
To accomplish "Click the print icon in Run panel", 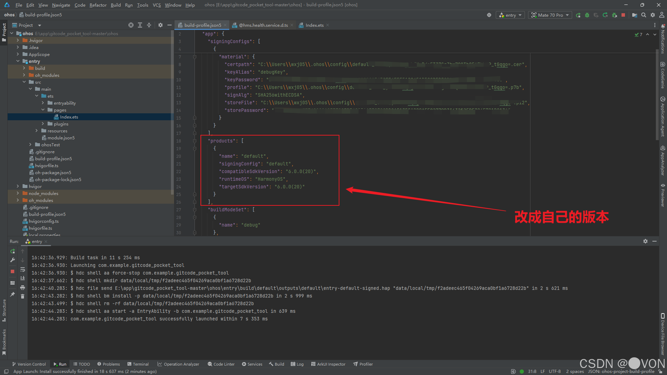I will click(x=23, y=287).
